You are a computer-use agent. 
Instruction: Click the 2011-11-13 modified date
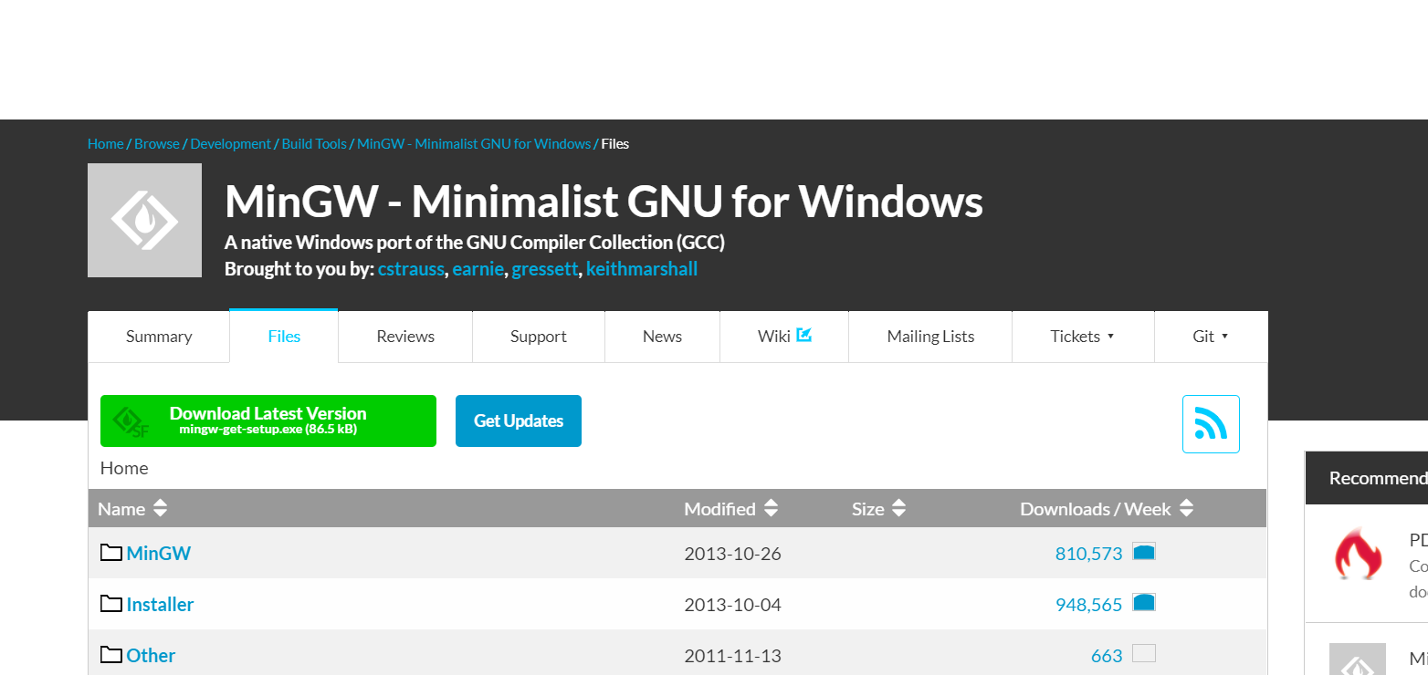[733, 655]
